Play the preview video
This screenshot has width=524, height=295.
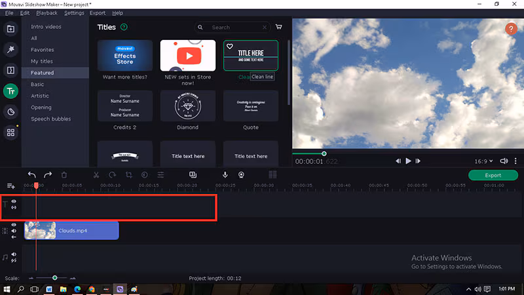tap(408, 161)
